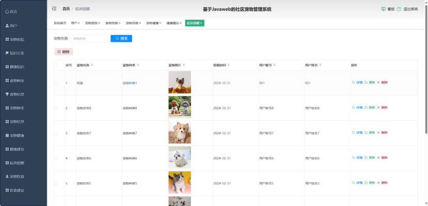428x206 pixels.
Task: Open the cat photo in row 1
Action: click(180, 82)
